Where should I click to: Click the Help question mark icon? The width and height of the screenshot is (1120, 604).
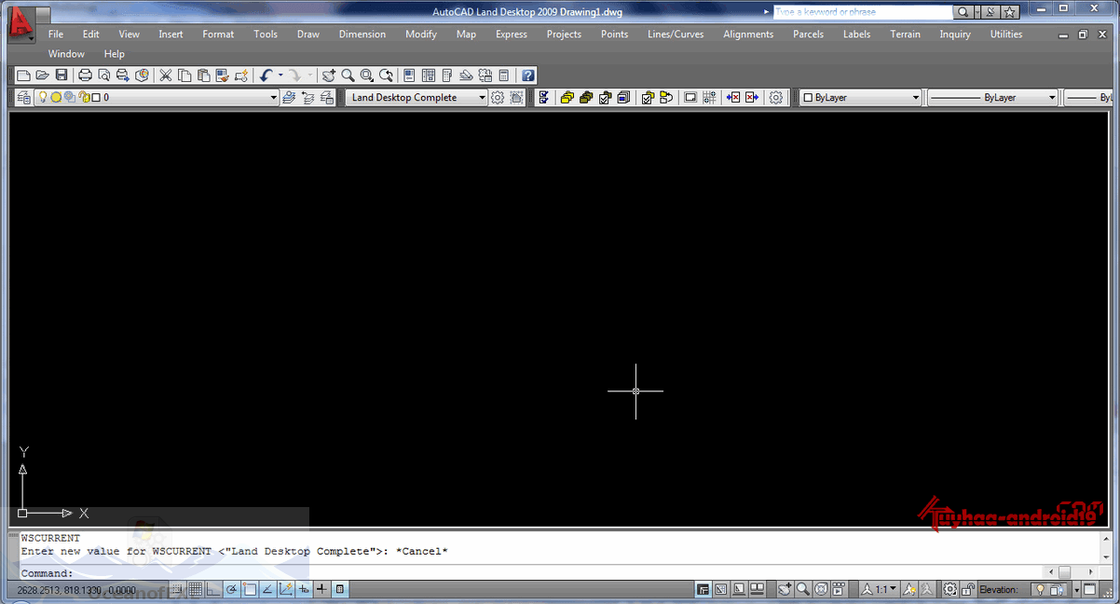click(x=528, y=75)
